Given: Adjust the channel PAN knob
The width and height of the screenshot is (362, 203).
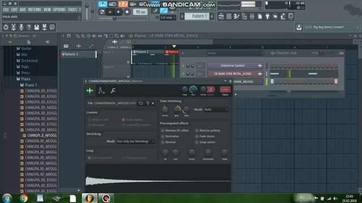Looking at the screenshot, I should (x=184, y=89).
